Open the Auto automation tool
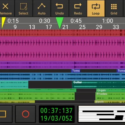Image resolution: width=125 pixels, height=125 pixels. coord(42,8)
